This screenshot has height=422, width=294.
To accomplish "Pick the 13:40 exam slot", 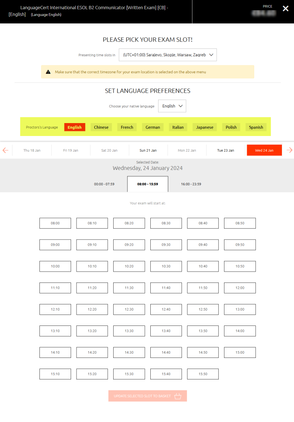I will pyautogui.click(x=166, y=331).
